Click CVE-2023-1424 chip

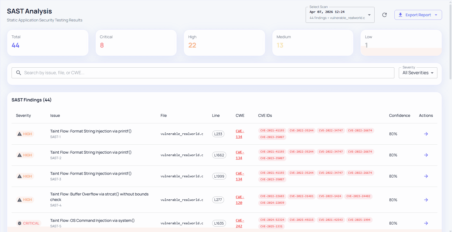coord(330,196)
